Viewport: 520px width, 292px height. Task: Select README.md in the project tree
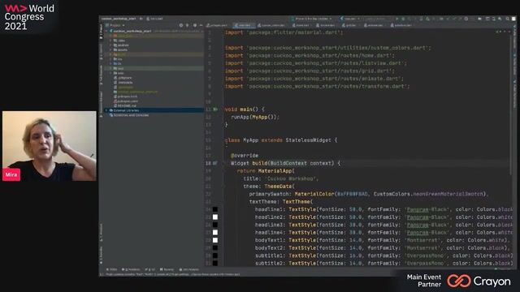124,105
